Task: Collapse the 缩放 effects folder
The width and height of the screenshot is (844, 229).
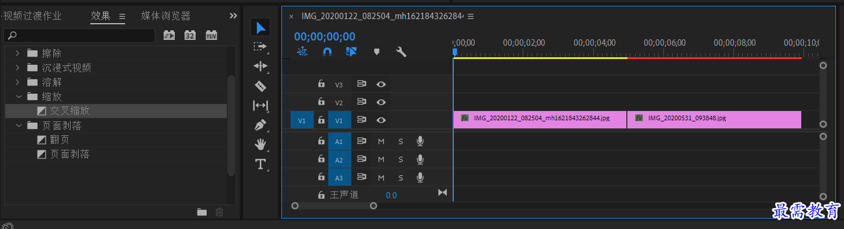Action: tap(19, 97)
